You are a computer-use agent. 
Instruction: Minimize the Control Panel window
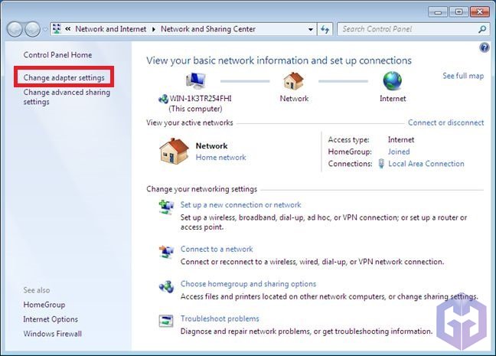pyautogui.click(x=438, y=12)
